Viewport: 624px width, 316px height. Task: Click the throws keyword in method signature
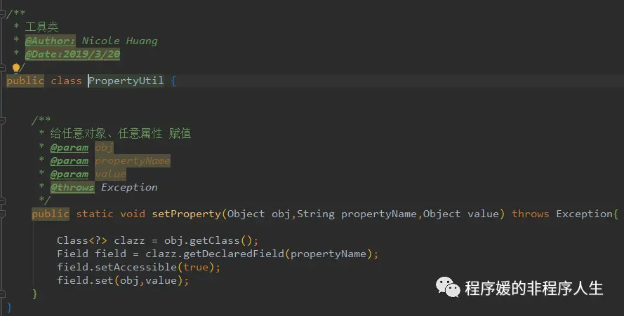pyautogui.click(x=531, y=214)
